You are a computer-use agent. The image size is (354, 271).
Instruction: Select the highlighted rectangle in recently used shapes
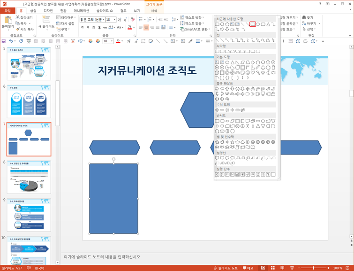(x=253, y=24)
